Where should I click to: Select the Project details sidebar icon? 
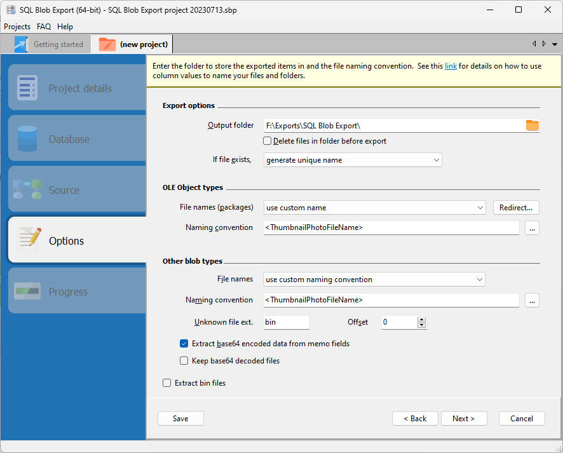point(27,87)
